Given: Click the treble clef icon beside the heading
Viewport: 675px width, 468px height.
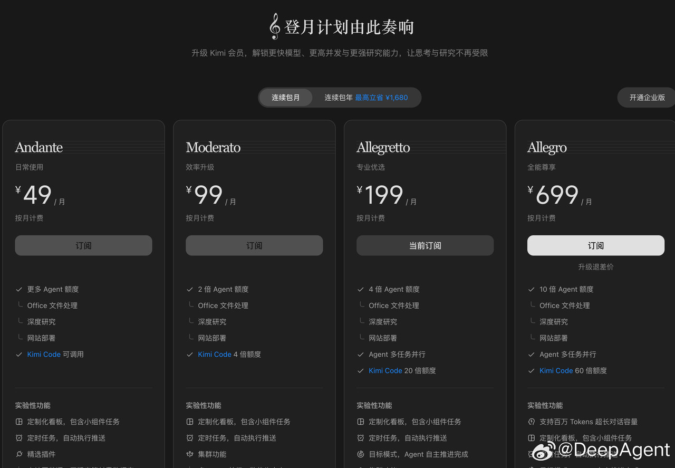Looking at the screenshot, I should click(x=274, y=26).
